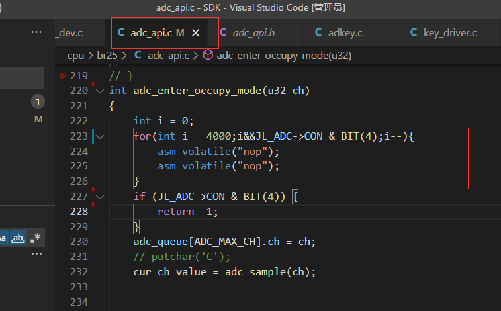Click line number 228 in the gutter

(x=79, y=211)
